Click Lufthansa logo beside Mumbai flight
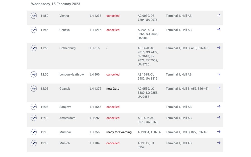This screenshot has width=251, height=157. [34, 132]
